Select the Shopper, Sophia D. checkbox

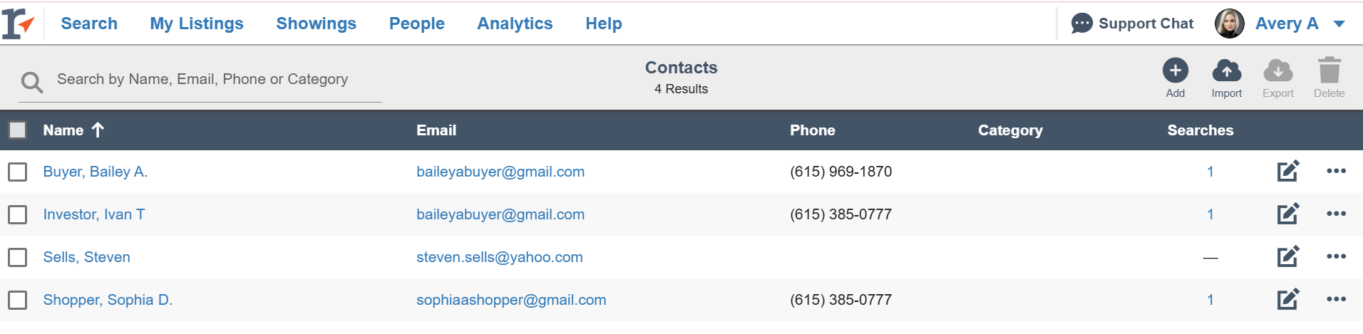pos(18,300)
